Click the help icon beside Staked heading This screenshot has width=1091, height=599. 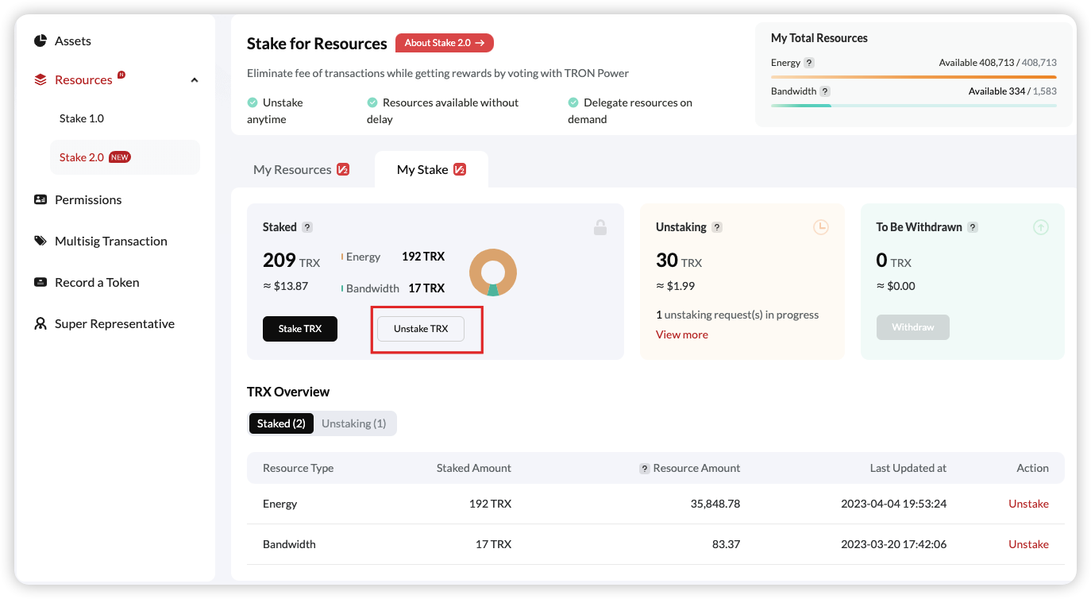pyautogui.click(x=307, y=227)
